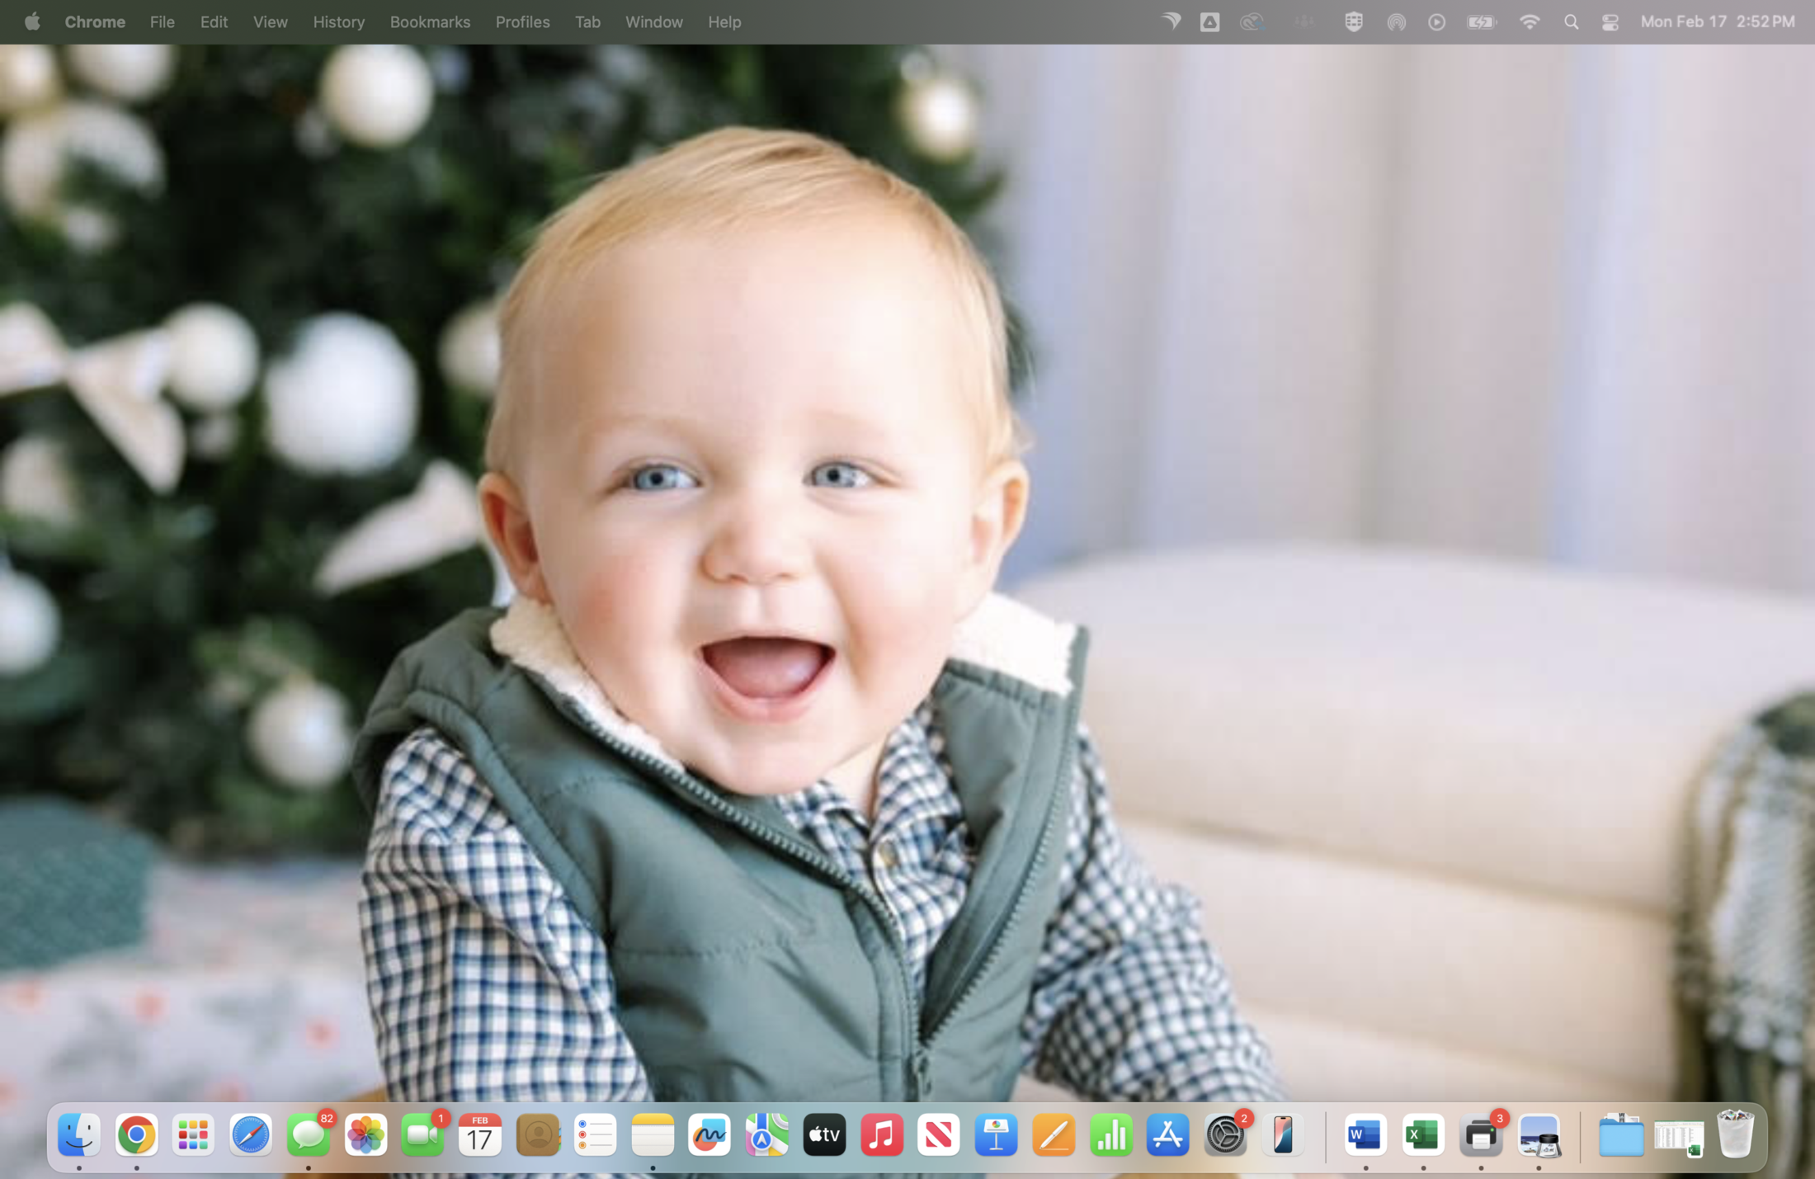1815x1179 pixels.
Task: Click the circular play icon in menu bar
Action: [1436, 22]
